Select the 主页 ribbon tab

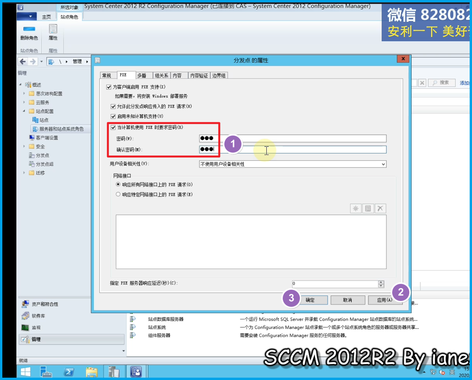46,17
